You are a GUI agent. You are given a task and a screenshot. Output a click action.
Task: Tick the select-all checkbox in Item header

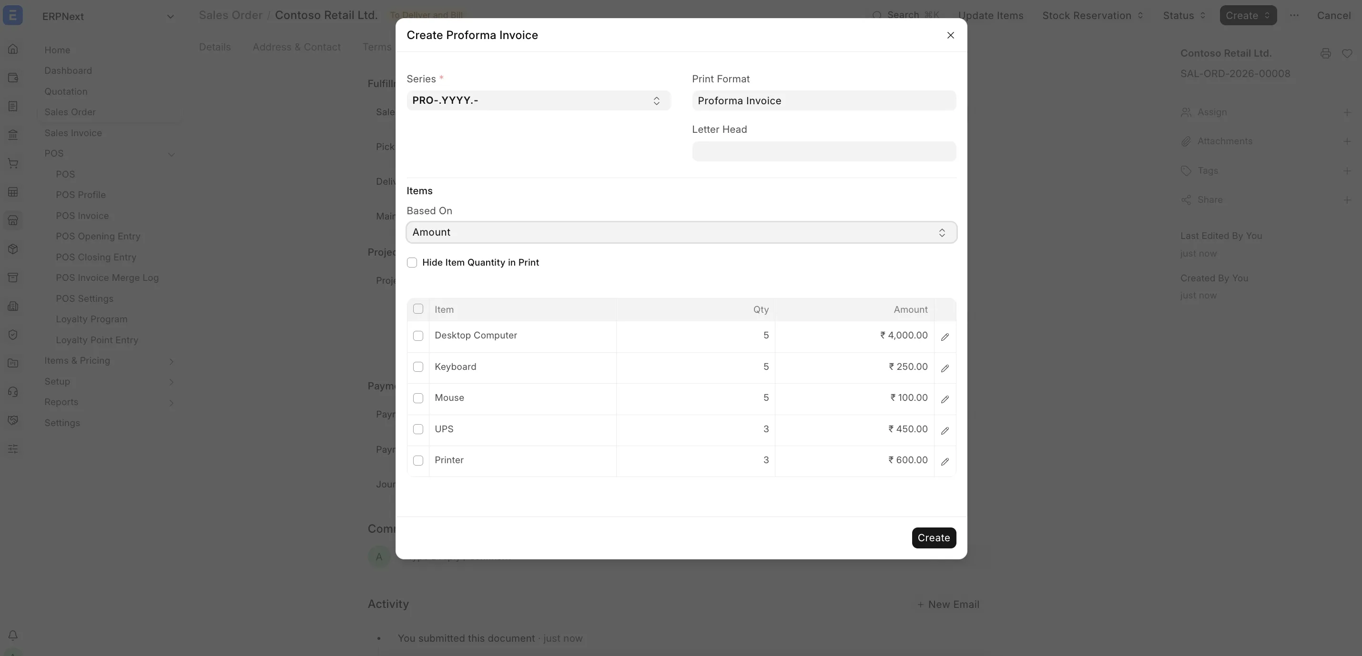pos(418,309)
